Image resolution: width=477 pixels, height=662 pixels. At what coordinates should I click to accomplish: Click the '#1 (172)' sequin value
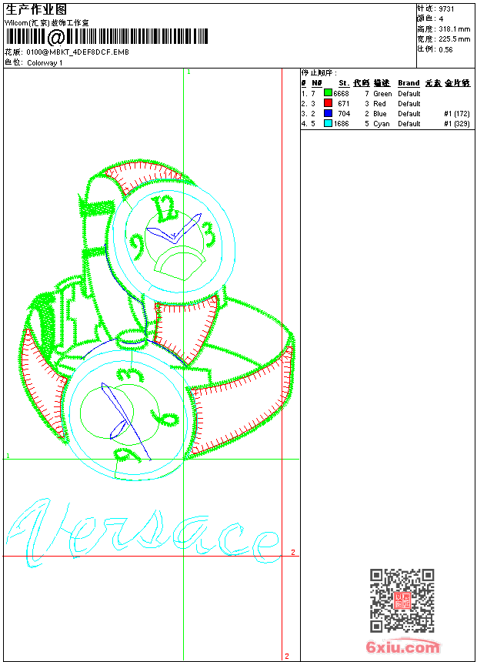click(x=457, y=114)
